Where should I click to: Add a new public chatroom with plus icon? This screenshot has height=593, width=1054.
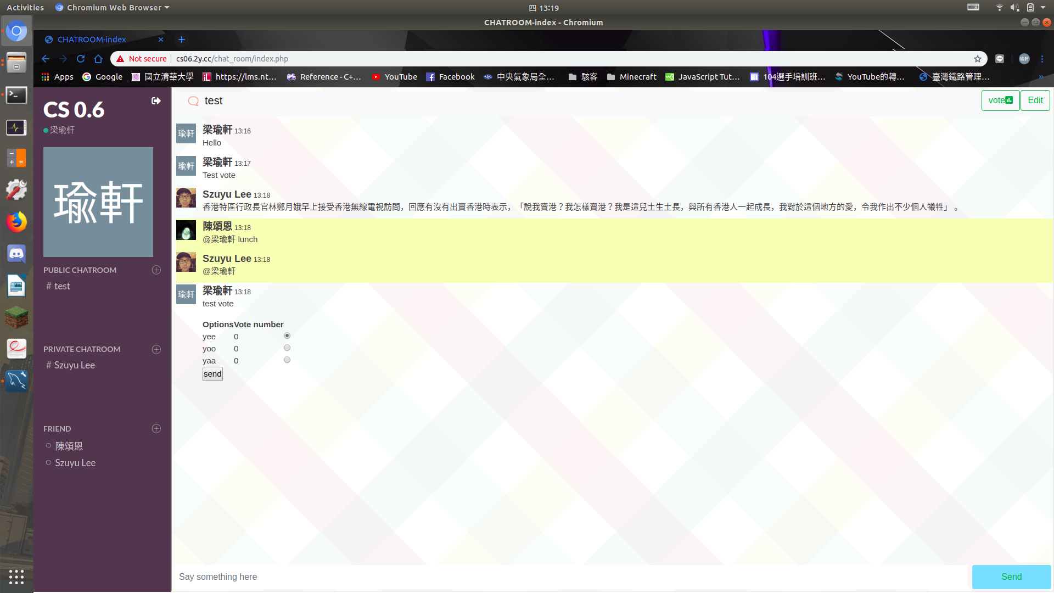click(x=156, y=270)
